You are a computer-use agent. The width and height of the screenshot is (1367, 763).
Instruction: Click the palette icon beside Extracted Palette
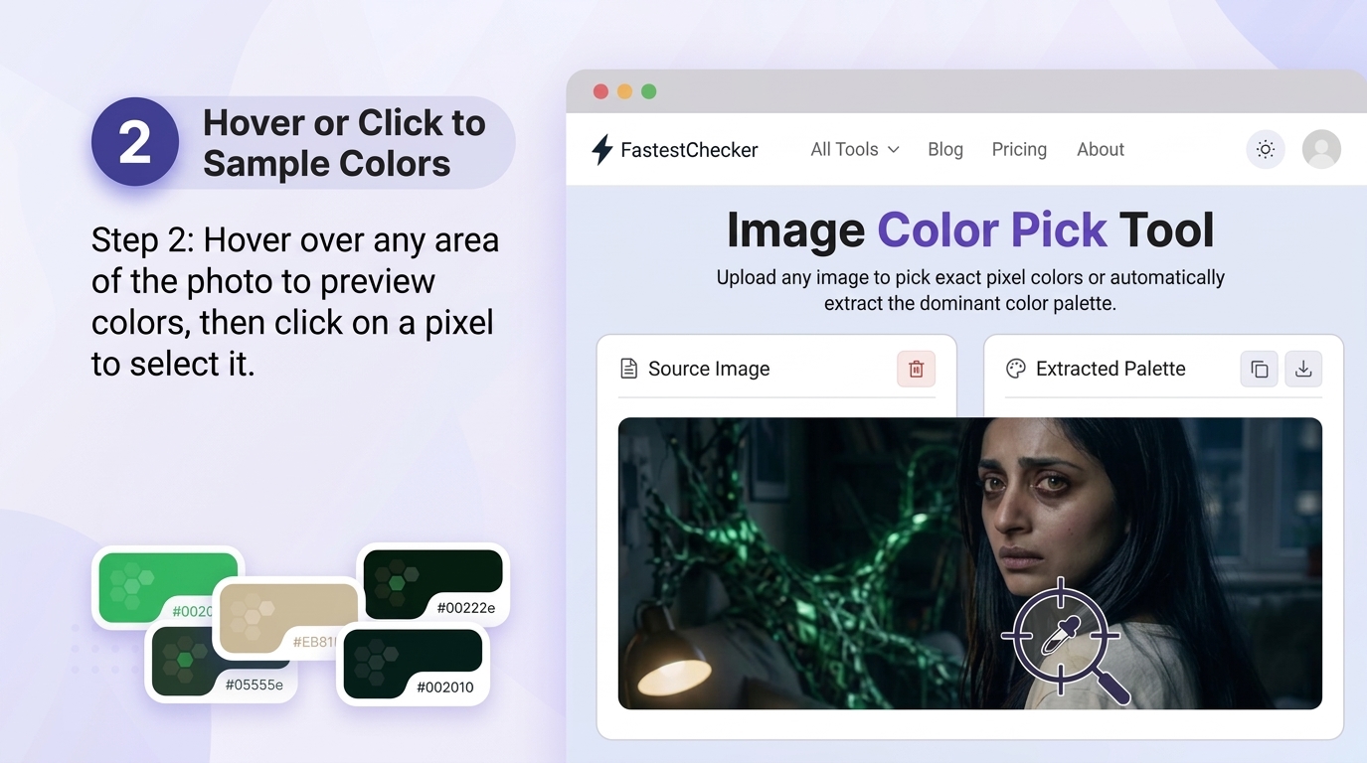pos(1015,369)
